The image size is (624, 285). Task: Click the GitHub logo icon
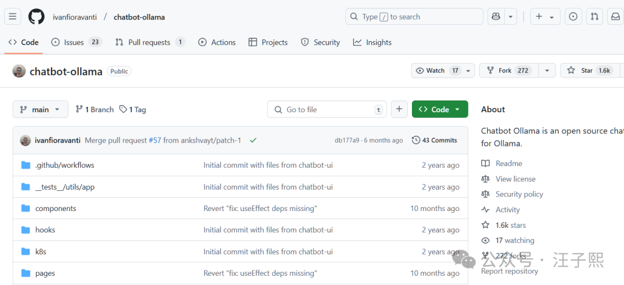coord(36,17)
